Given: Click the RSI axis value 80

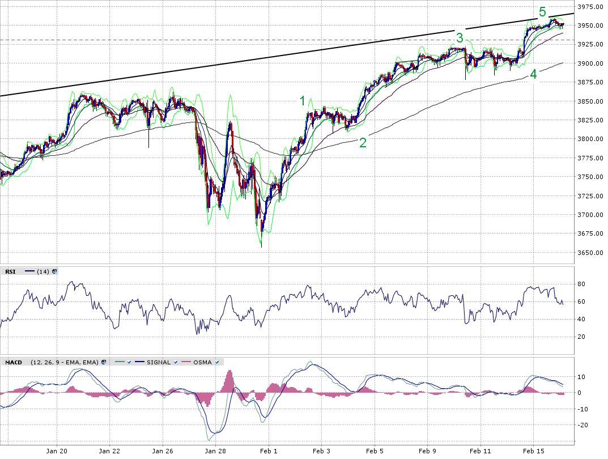Looking at the screenshot, I should point(581,284).
